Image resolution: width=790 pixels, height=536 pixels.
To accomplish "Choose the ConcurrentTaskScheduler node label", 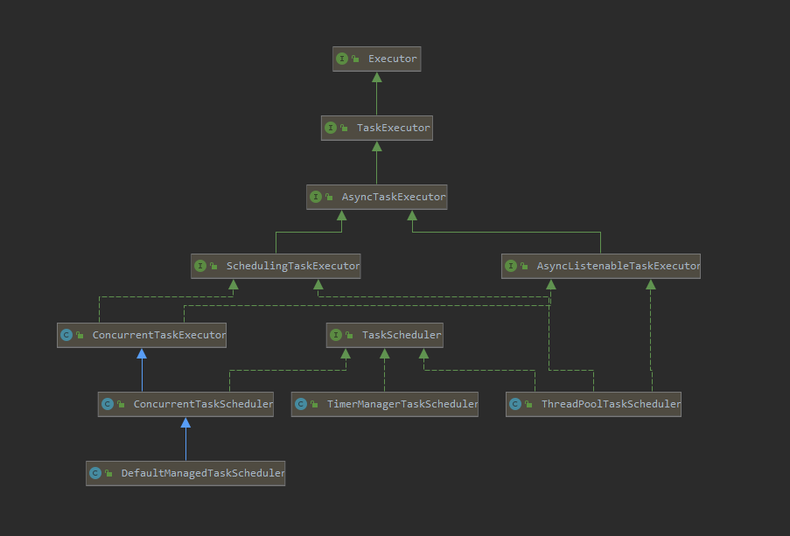I will tap(202, 404).
